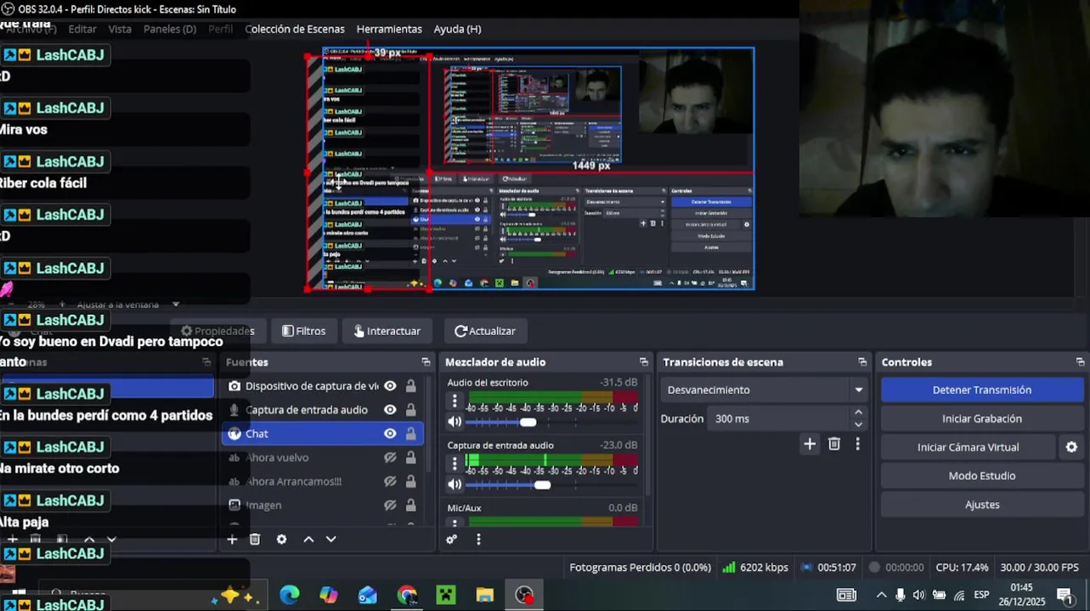Click Captura de entrada audio volume slider handle
This screenshot has height=611, width=1090.
point(542,485)
